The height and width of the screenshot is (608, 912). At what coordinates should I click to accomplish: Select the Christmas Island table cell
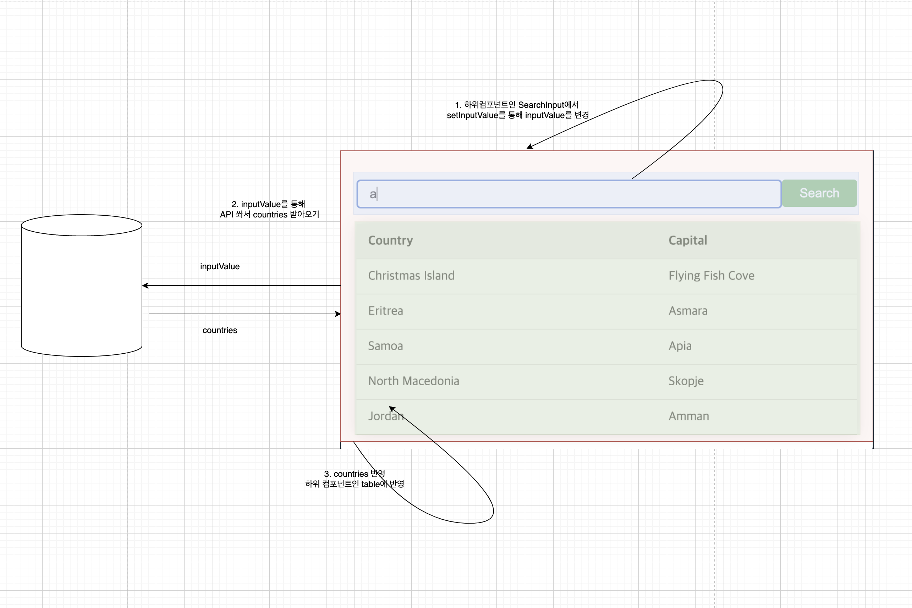tap(411, 276)
